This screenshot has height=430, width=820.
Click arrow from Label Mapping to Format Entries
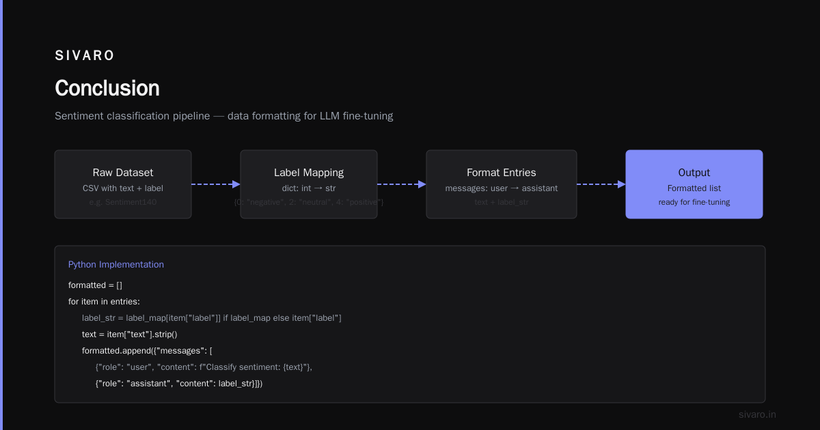coord(402,184)
